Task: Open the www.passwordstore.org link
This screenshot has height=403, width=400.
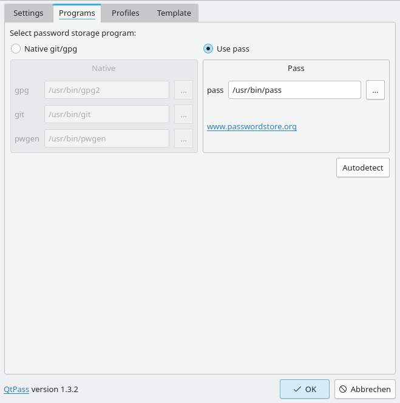Action: coord(251,127)
